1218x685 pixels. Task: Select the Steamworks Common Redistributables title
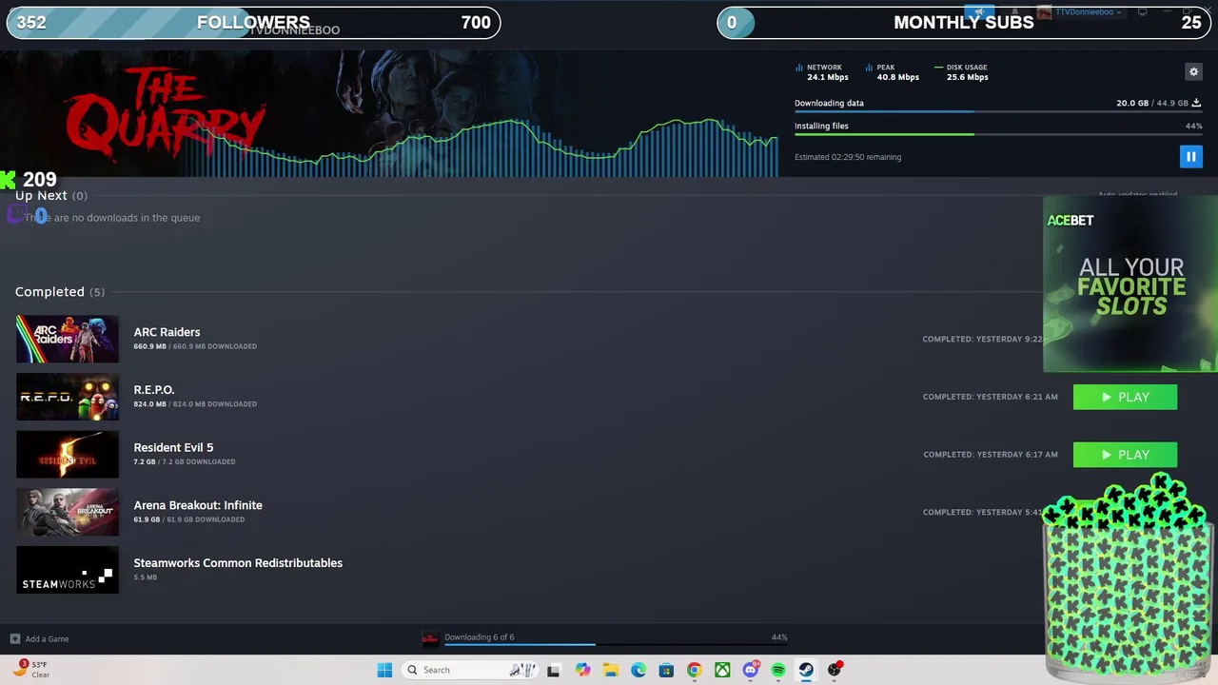coord(238,563)
